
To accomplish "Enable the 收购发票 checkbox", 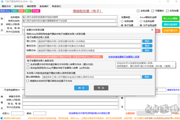I will [167, 11].
